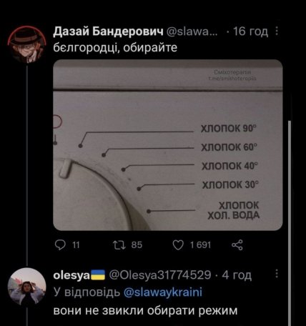Like the tweet with 1 691 likes
306x326 pixels.
[x=178, y=245]
